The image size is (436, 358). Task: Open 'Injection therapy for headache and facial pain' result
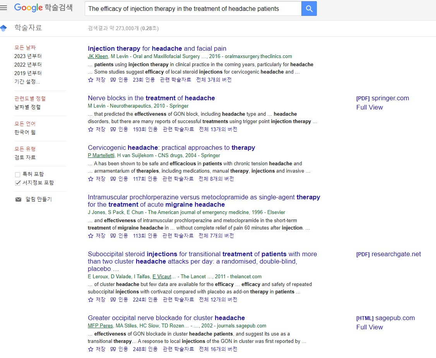157,48
